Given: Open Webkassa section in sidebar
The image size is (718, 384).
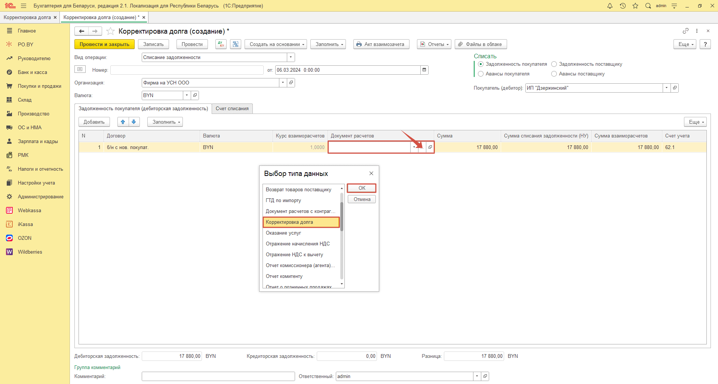Looking at the screenshot, I should pos(30,210).
